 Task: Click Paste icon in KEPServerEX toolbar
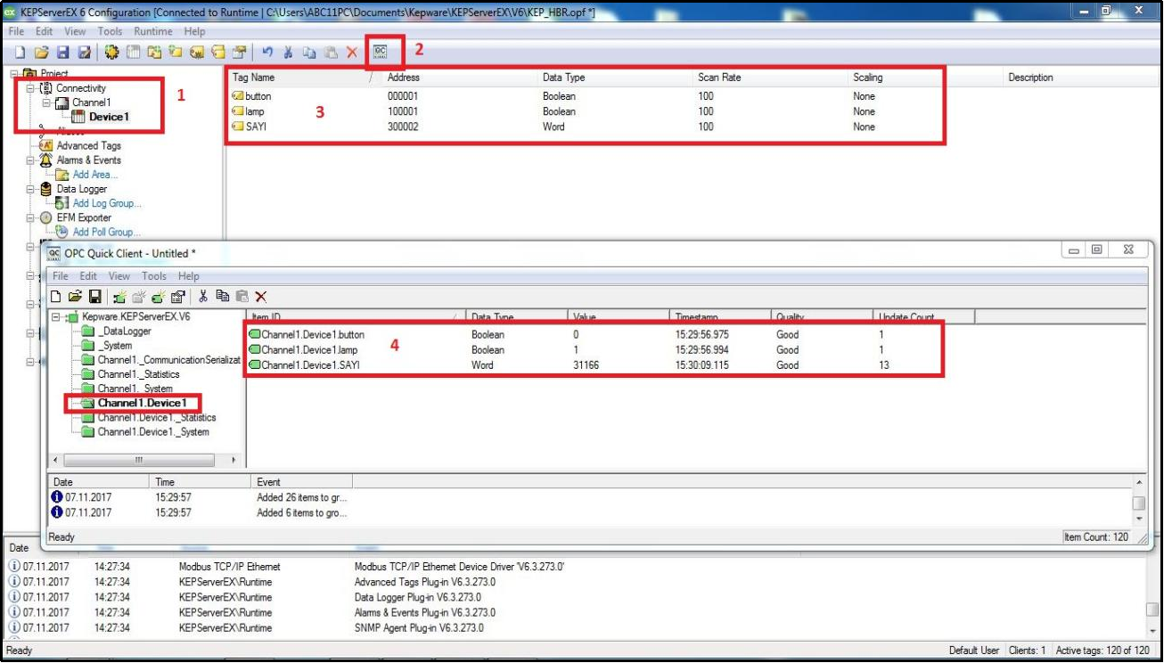(x=330, y=53)
